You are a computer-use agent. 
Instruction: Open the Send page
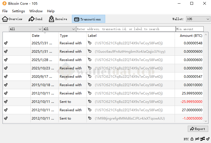click(x=36, y=19)
